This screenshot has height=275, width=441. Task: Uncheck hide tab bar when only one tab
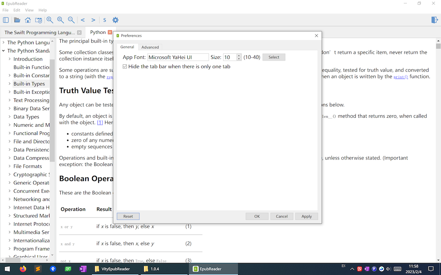[x=124, y=67]
